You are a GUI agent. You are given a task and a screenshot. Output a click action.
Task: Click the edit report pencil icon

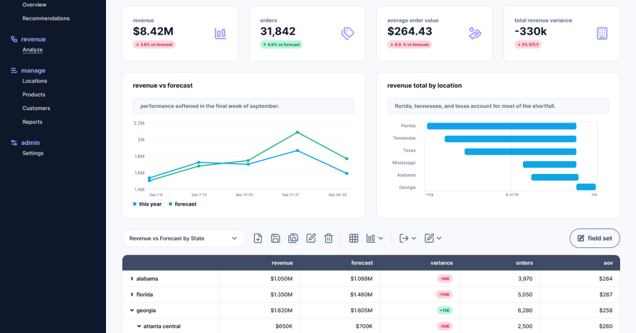click(x=311, y=238)
